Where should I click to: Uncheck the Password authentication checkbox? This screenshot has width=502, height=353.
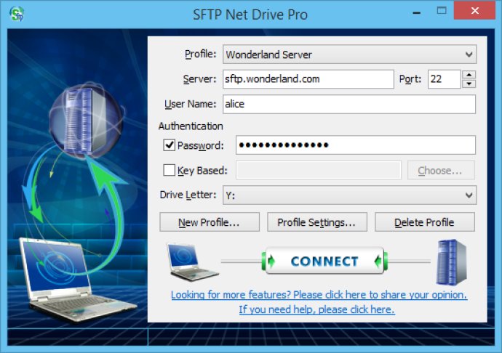pyautogui.click(x=169, y=145)
